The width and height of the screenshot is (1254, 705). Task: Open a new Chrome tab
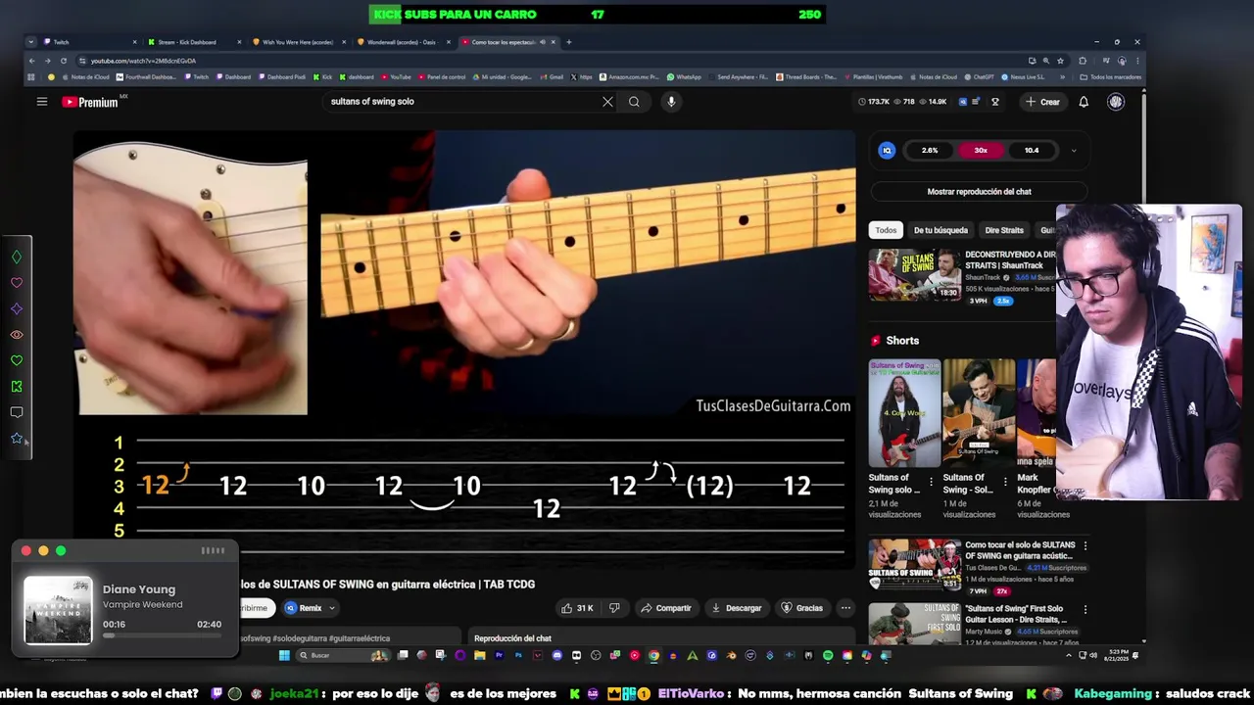(569, 42)
